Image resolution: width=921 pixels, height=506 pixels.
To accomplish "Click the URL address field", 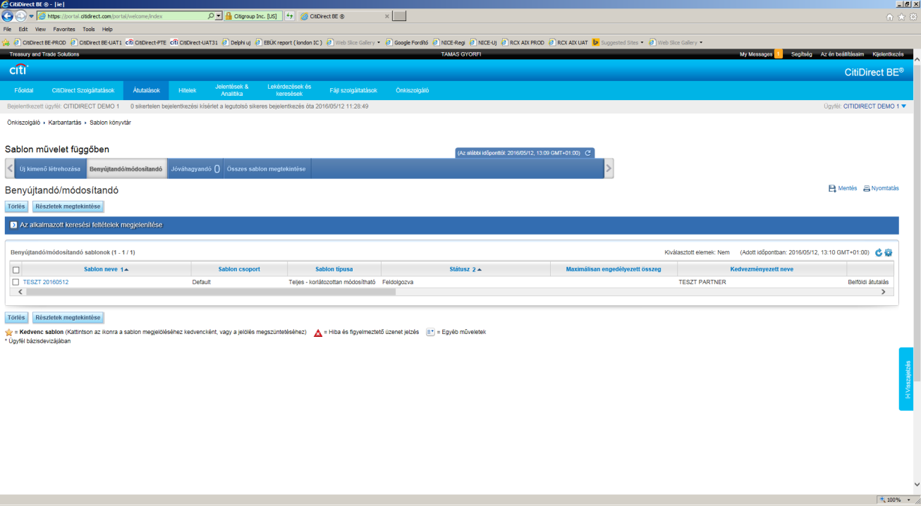I will [x=123, y=16].
